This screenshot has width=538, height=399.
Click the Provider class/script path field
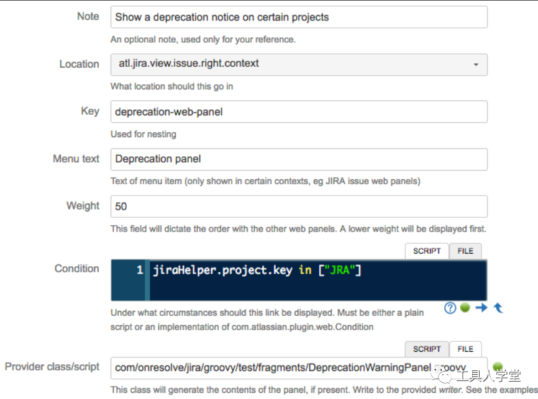tap(299, 368)
